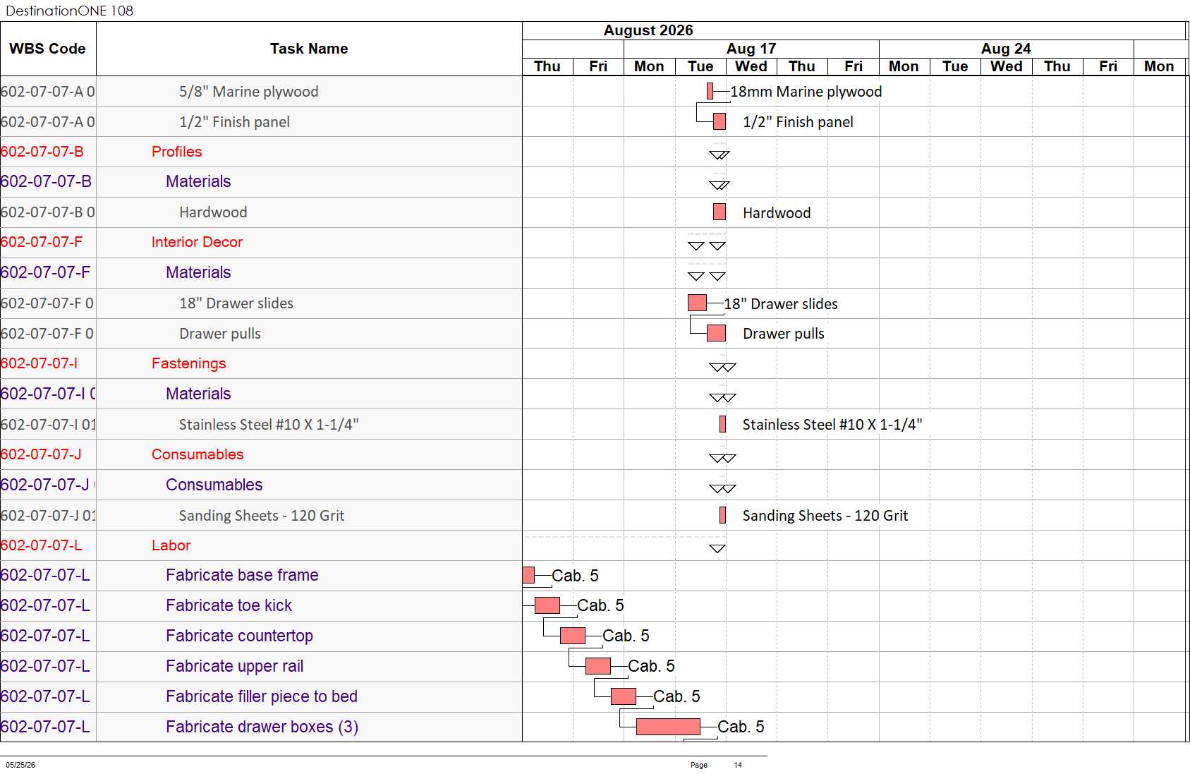
Task: Select the Profiles summary task name
Action: 177,152
